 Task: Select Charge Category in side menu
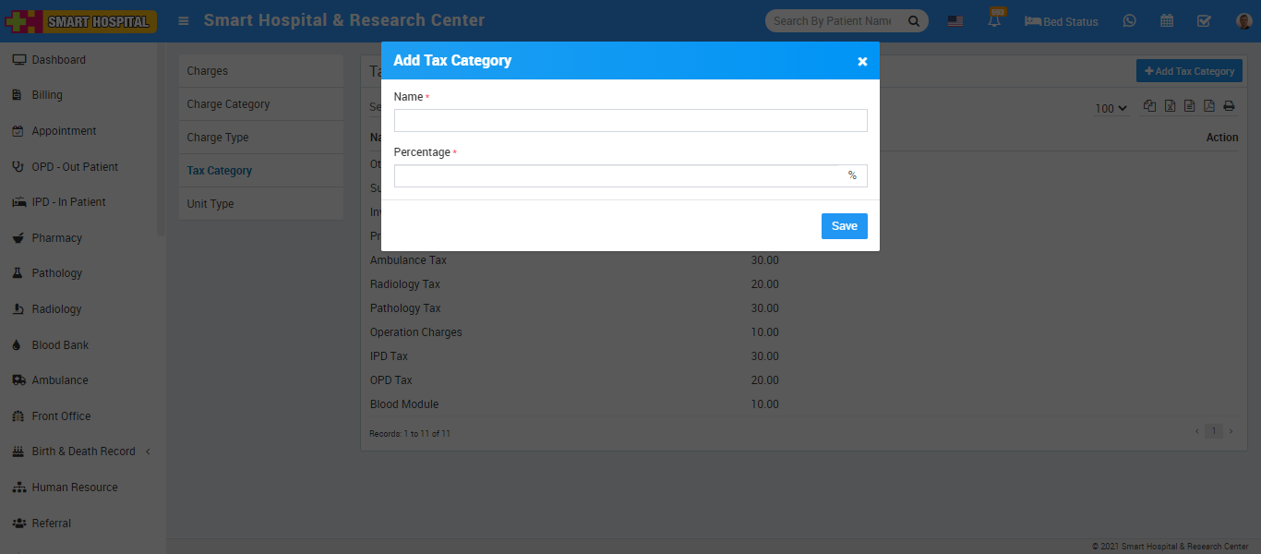tap(228, 104)
